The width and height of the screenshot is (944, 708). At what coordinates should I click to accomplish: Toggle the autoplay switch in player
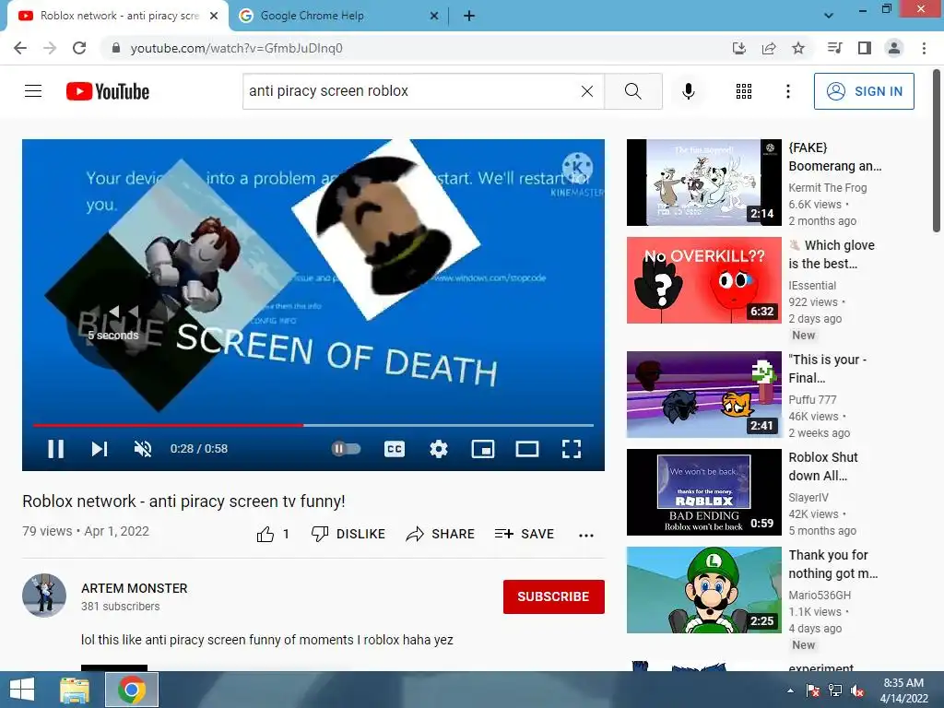pos(346,449)
